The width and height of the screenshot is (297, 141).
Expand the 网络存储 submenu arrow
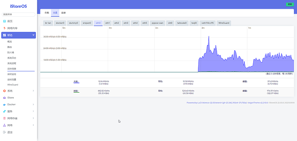(34, 118)
